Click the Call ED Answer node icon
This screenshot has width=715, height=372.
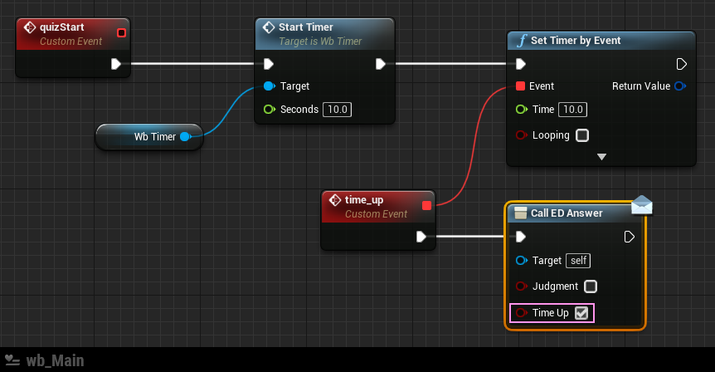(x=520, y=213)
